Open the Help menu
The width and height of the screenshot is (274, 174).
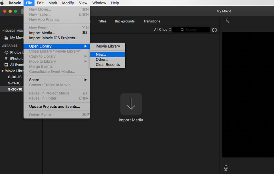pos(115,3)
